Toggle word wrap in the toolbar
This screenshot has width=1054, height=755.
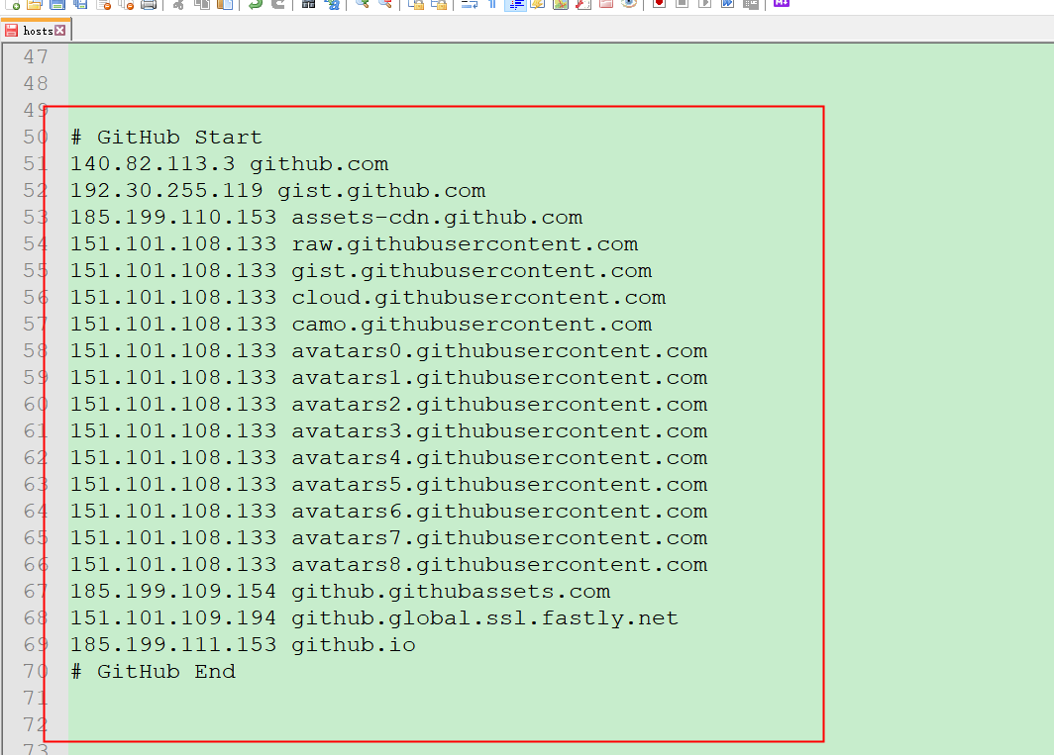[x=470, y=3]
